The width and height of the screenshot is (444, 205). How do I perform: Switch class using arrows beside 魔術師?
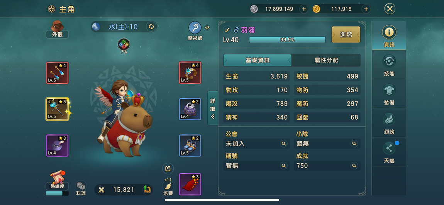click(x=207, y=27)
